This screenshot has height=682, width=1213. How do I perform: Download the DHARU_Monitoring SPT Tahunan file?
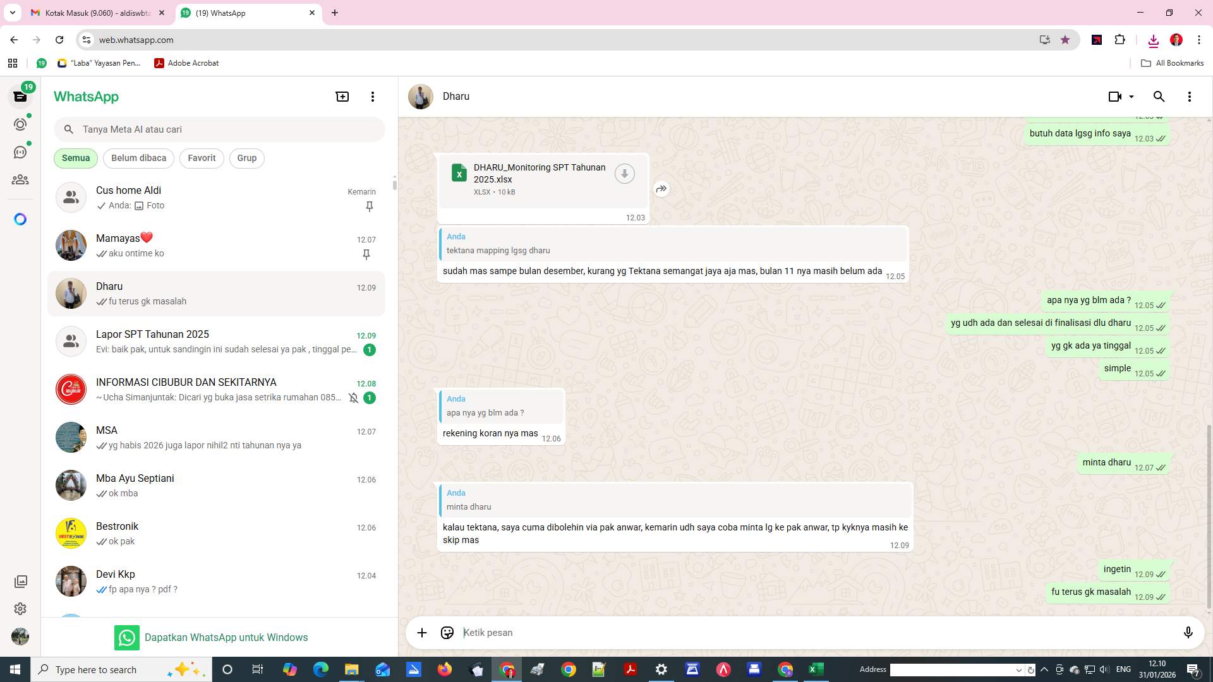(x=625, y=173)
